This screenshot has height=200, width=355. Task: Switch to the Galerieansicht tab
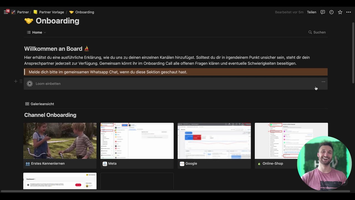click(40, 104)
